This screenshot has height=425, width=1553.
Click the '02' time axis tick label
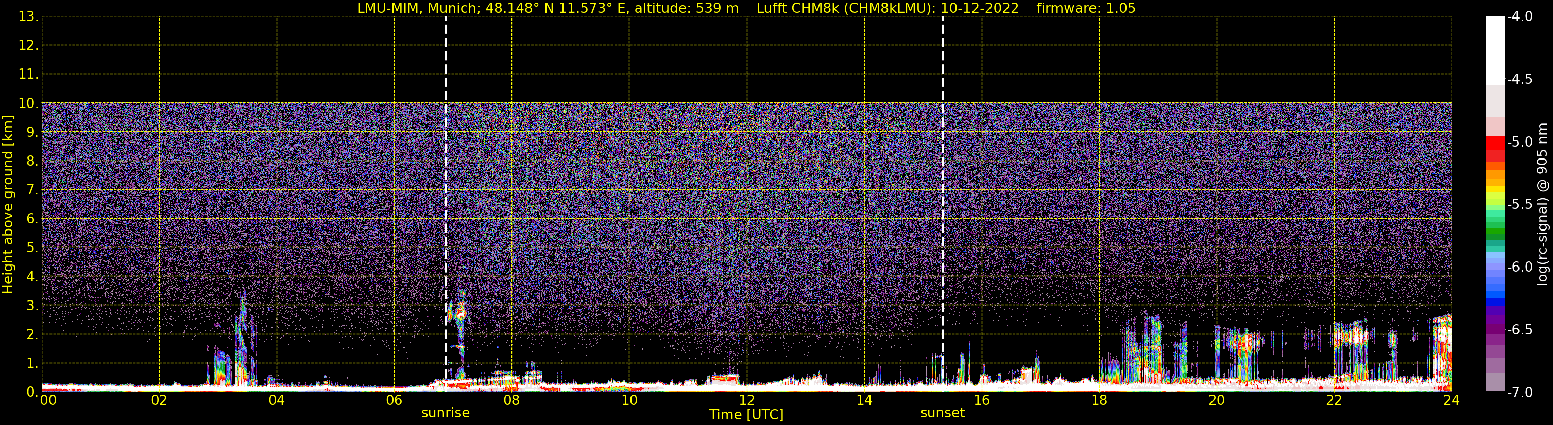pyautogui.click(x=159, y=400)
